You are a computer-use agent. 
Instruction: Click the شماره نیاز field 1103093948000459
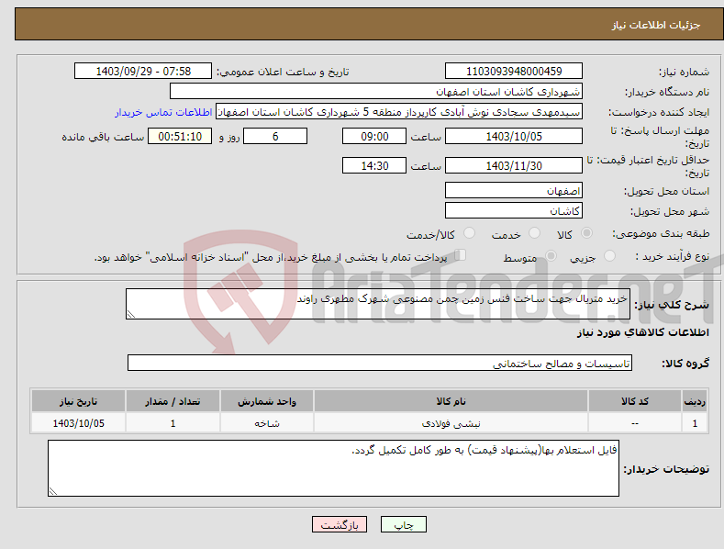point(514,72)
